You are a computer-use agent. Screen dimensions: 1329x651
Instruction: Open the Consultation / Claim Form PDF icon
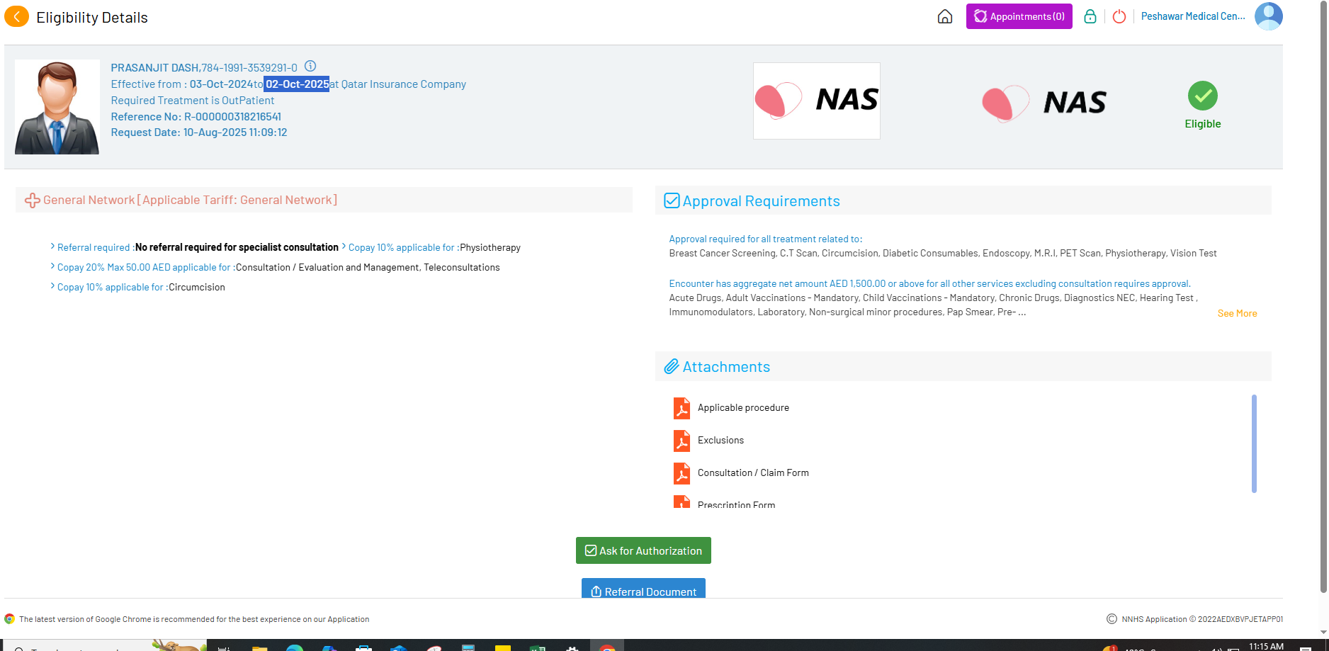682,473
